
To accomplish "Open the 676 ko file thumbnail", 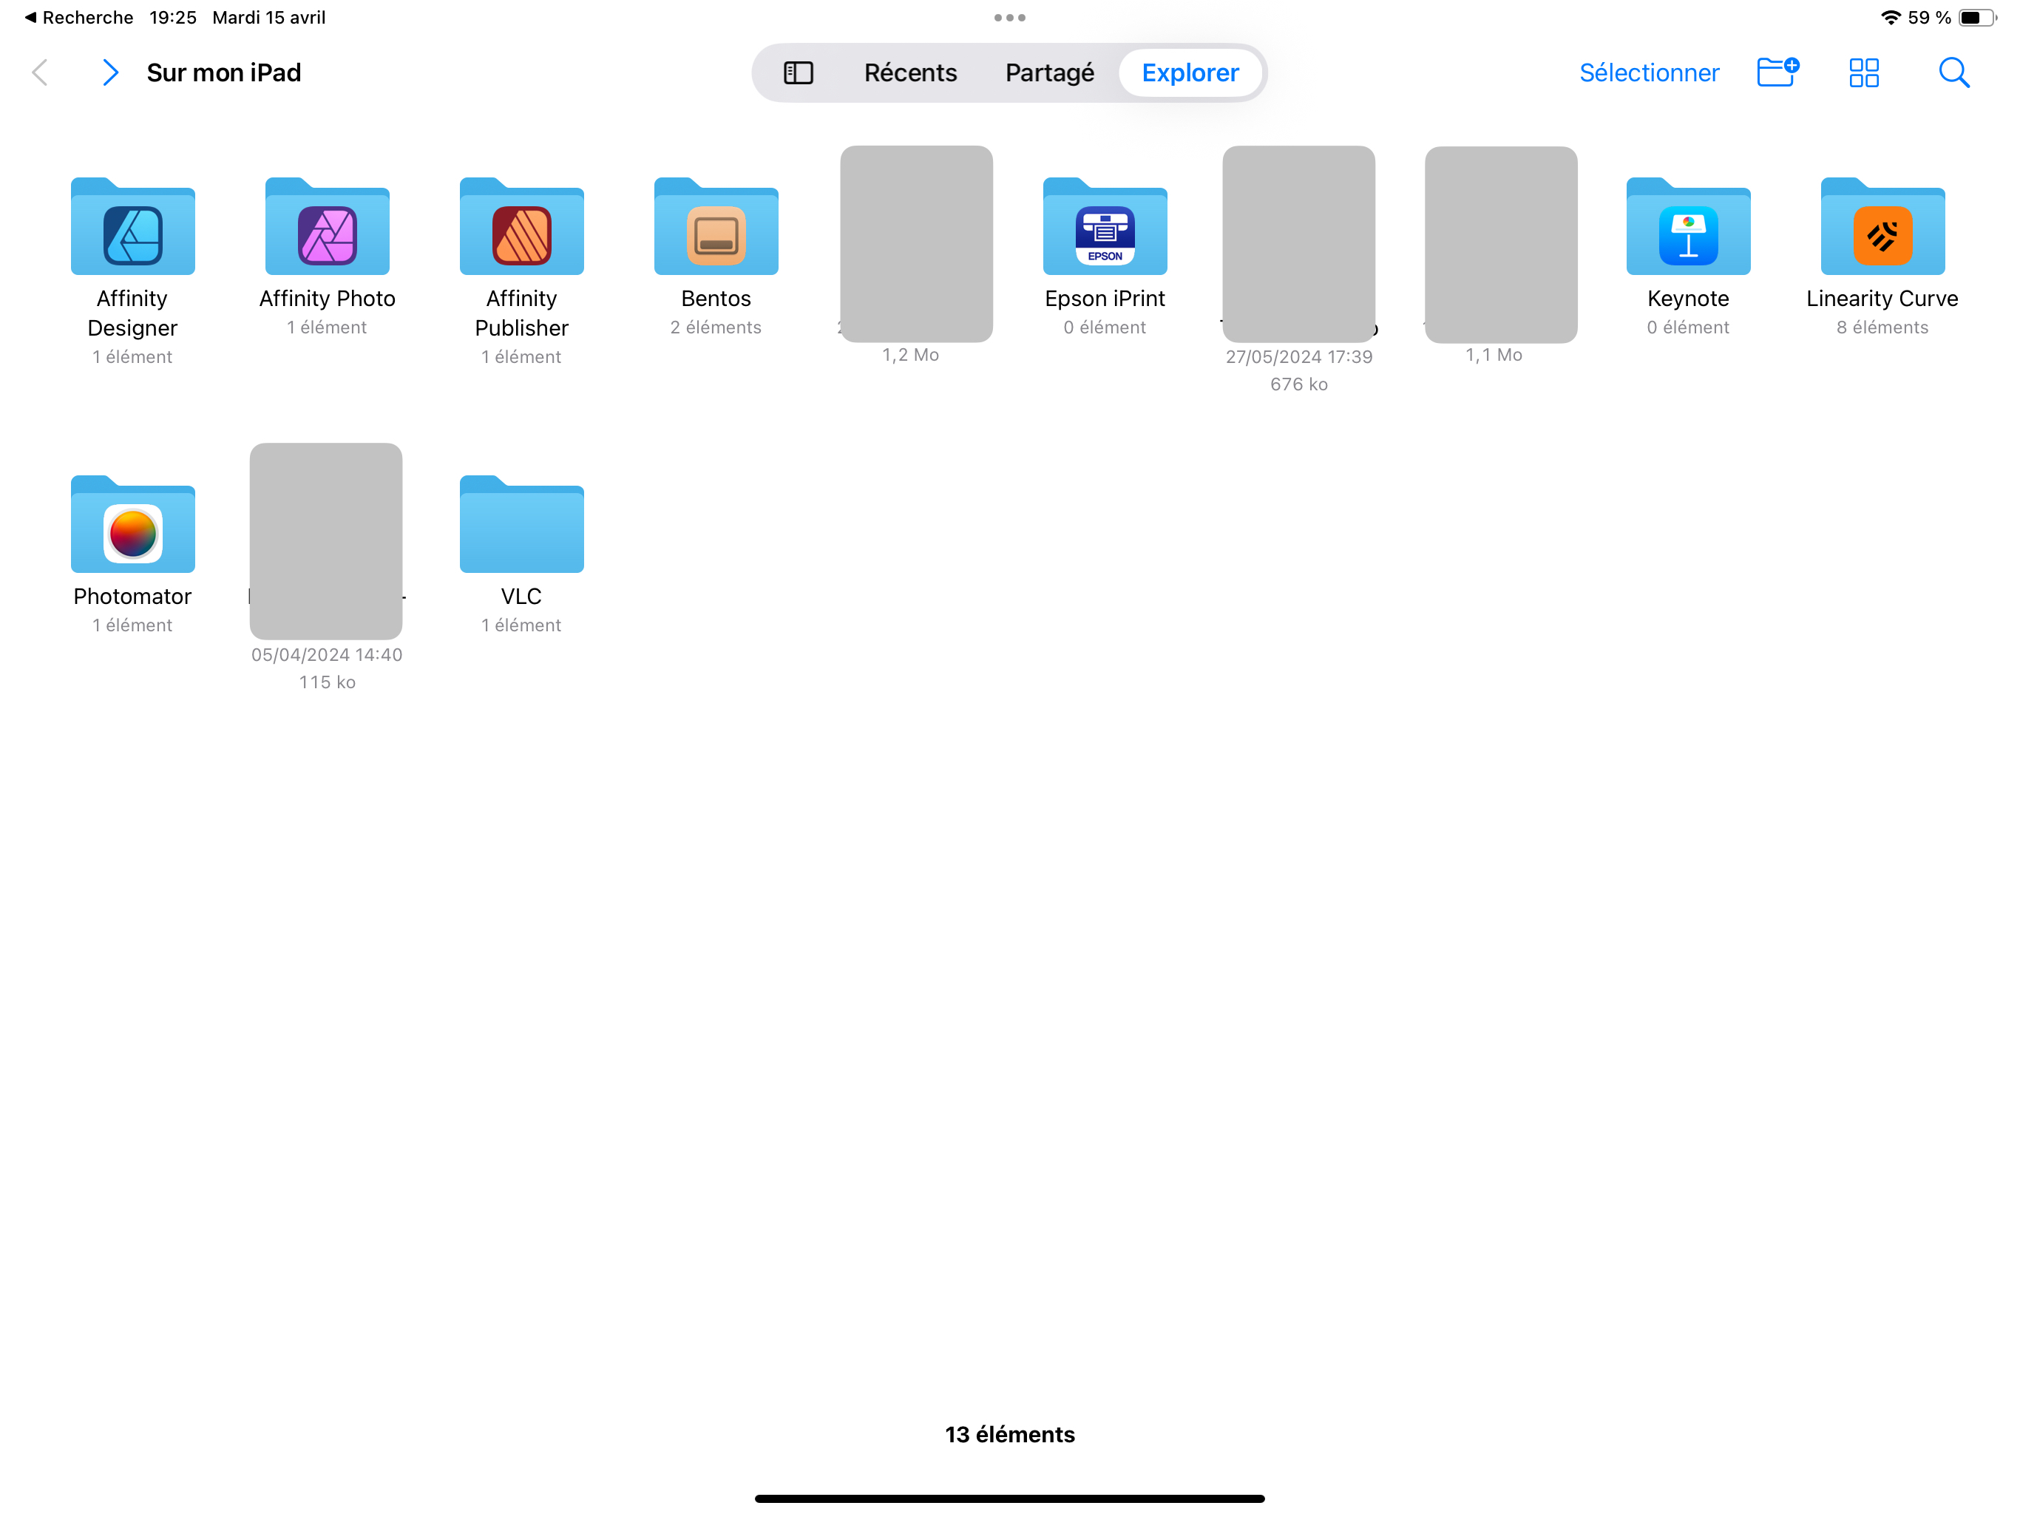I will pyautogui.click(x=1298, y=244).
